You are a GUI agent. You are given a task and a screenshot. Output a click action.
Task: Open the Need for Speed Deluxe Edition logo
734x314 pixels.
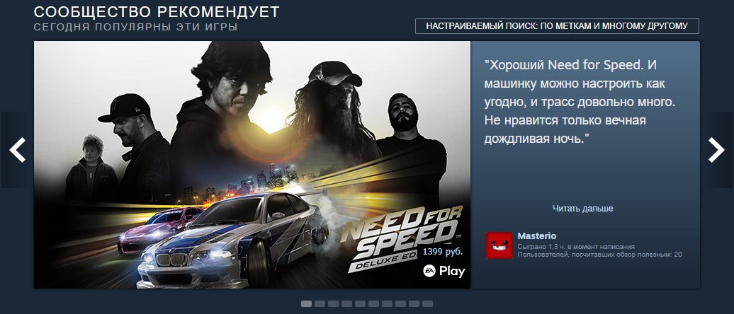click(401, 239)
